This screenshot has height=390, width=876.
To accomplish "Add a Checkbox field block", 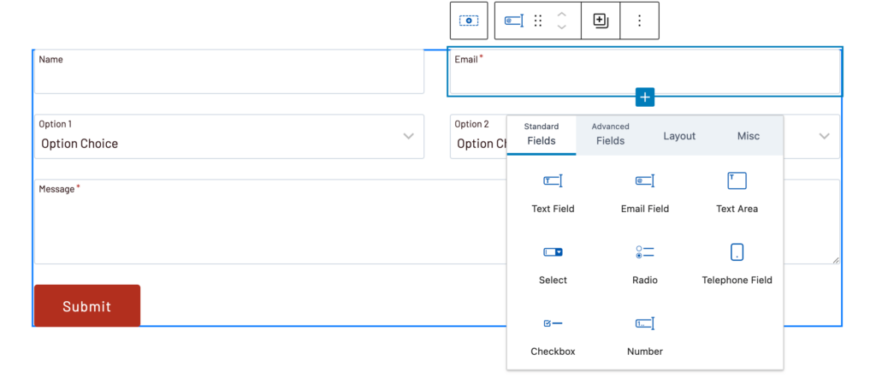I will tap(553, 334).
